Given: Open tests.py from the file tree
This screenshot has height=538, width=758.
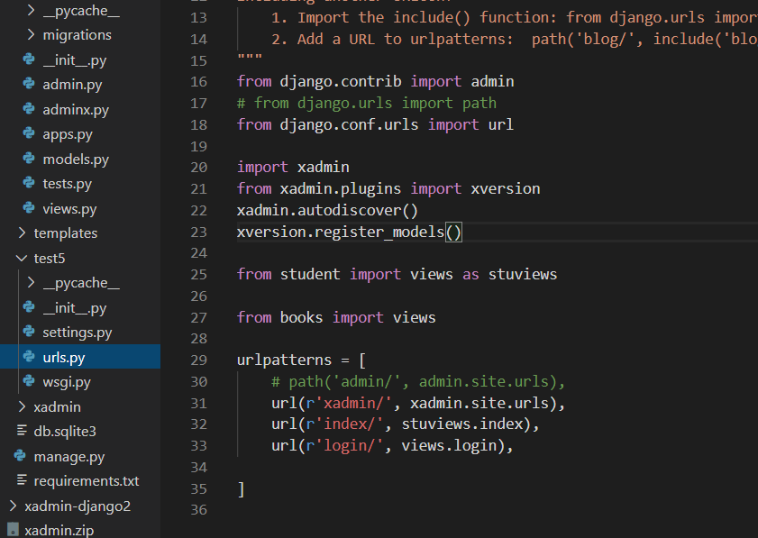Looking at the screenshot, I should click(67, 184).
